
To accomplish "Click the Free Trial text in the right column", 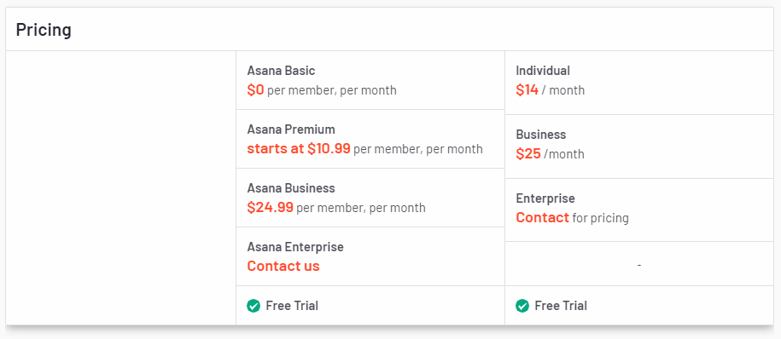I will (561, 306).
